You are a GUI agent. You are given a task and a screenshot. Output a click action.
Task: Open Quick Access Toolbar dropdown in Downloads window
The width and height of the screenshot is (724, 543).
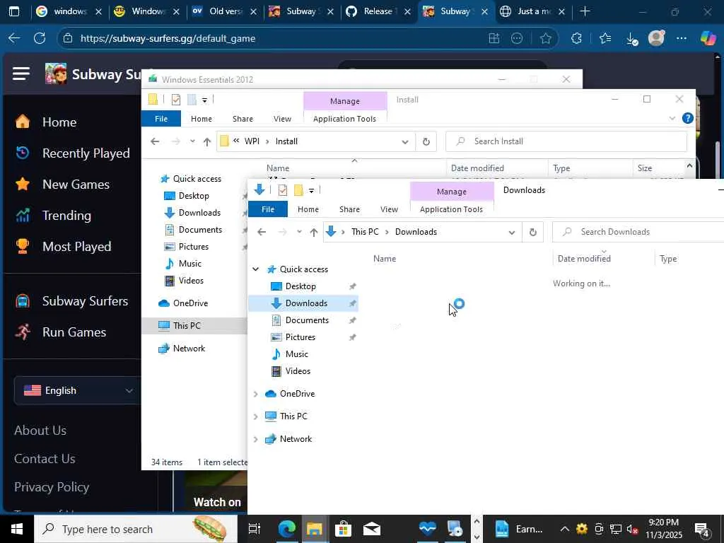[311, 191]
